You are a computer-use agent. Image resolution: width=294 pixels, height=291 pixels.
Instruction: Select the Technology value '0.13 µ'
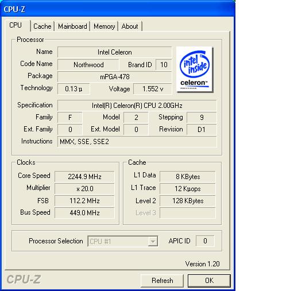point(73,89)
